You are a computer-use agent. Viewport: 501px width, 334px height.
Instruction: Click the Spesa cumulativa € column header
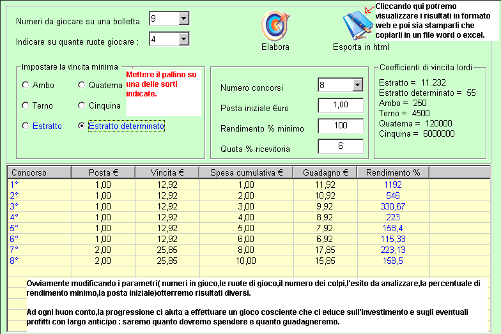(x=245, y=172)
